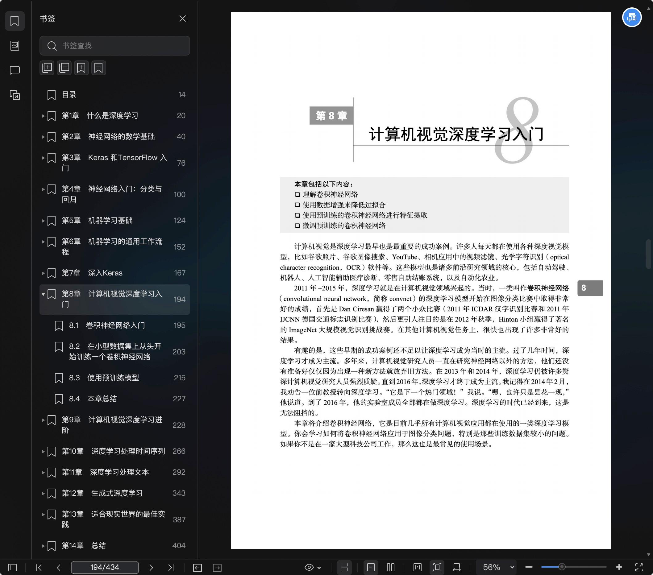Expand 第3章 Keras 和TensorFlow 入门
This screenshot has height=575, width=653.
point(43,158)
